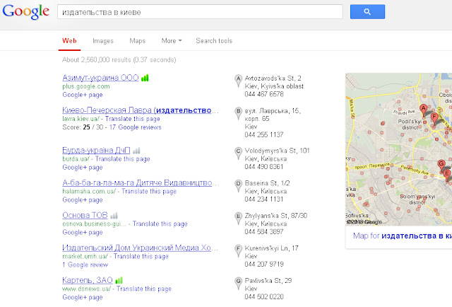Click phone number 044 234 1131
Screen dimensions: 452x307
click(x=264, y=199)
